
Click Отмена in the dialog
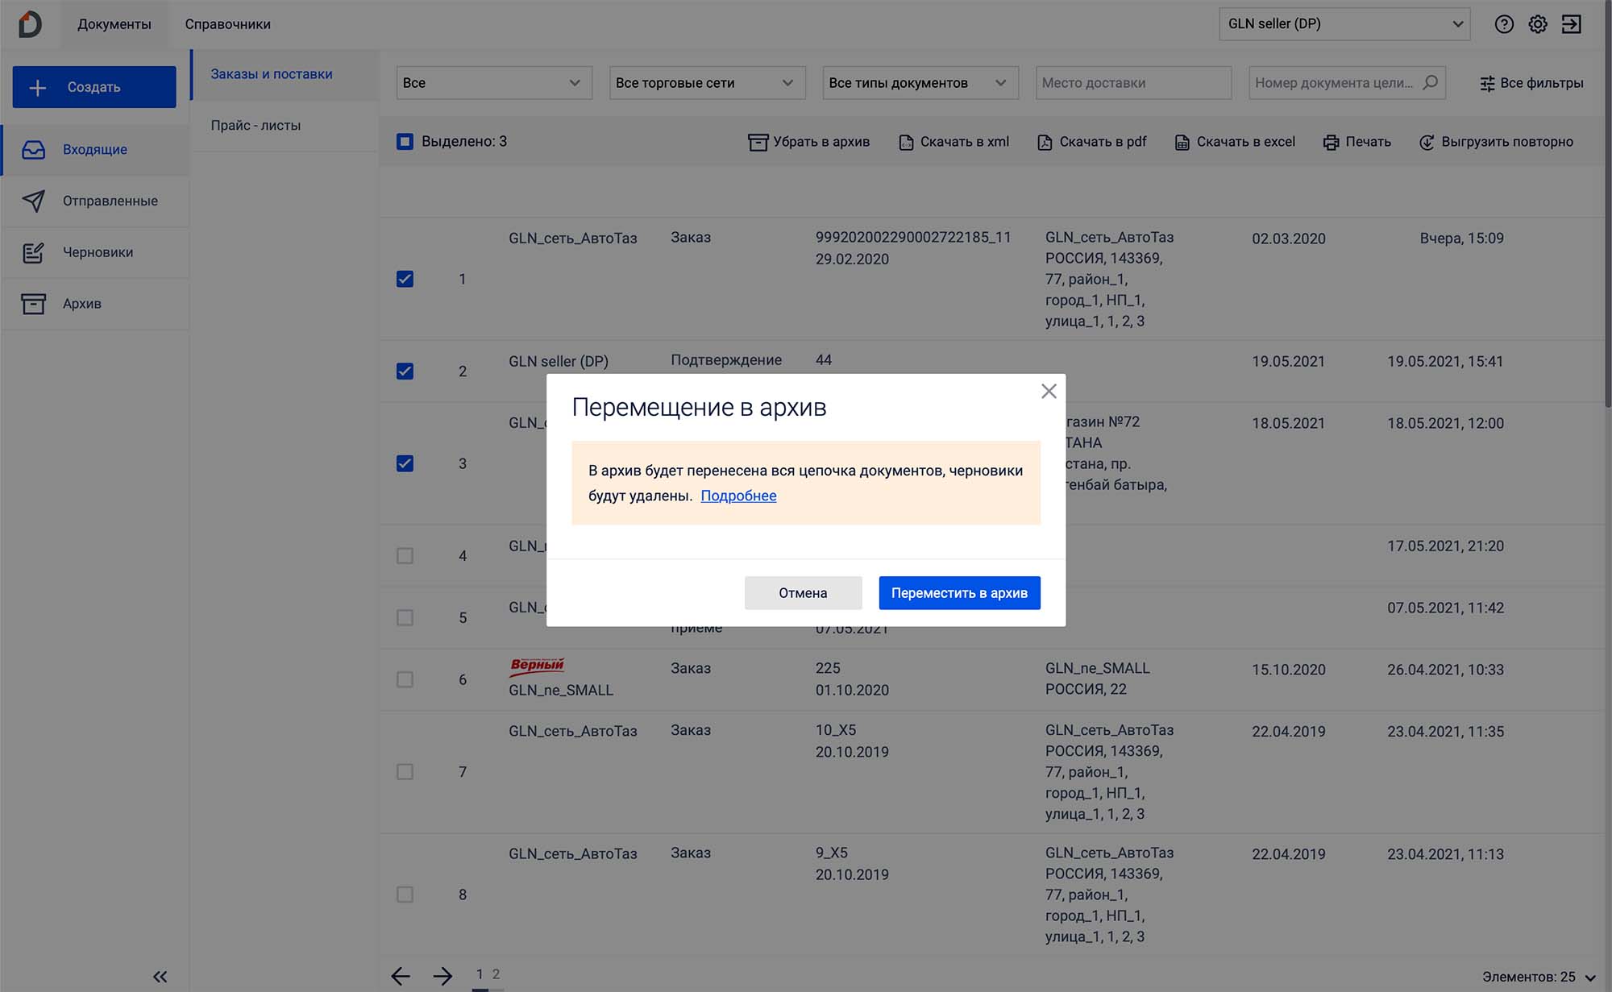coord(803,593)
